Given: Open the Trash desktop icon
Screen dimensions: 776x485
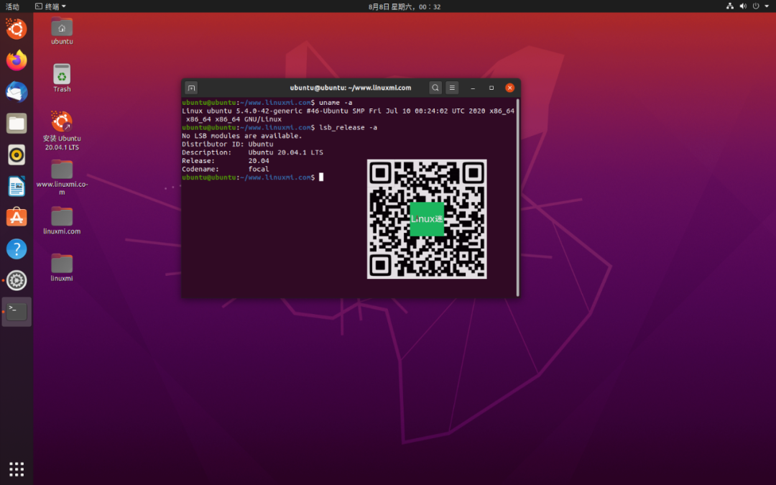Looking at the screenshot, I should coord(62,78).
